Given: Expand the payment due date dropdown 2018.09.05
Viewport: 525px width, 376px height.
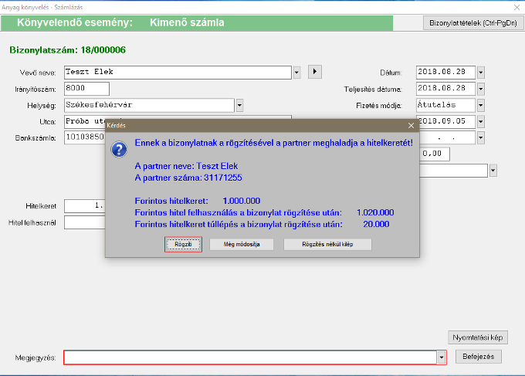Looking at the screenshot, I should tap(480, 121).
